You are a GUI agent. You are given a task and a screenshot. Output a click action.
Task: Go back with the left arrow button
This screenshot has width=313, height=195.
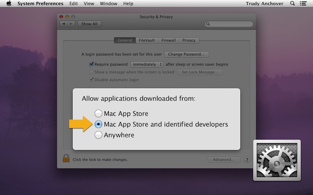64,24
